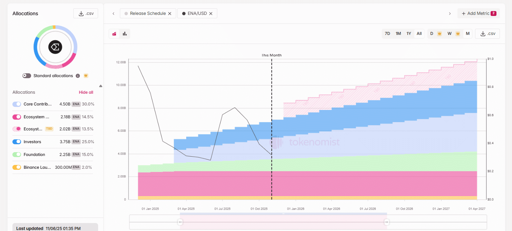Click the left handle of the timeline range slider
512x231 pixels.
[x=180, y=222]
